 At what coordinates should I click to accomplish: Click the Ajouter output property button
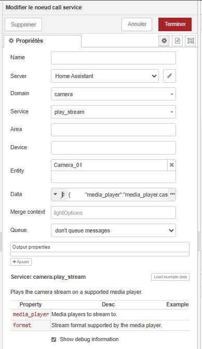tap(21, 262)
